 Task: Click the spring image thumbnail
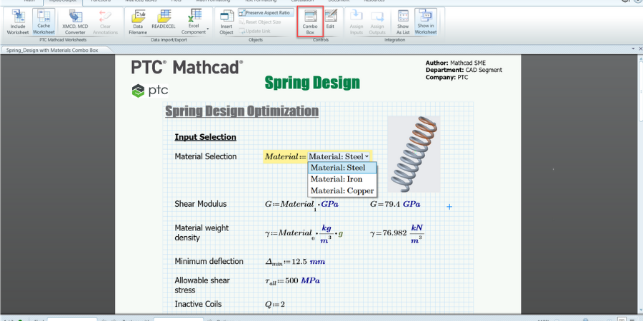414,154
